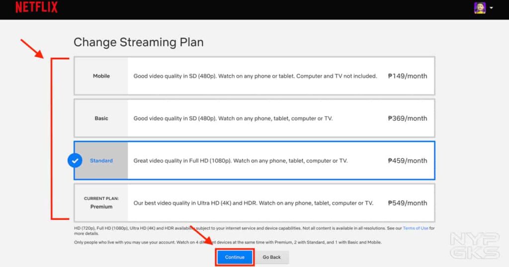The image size is (509, 267).
Task: Select the Basic plan option
Action: [254, 118]
